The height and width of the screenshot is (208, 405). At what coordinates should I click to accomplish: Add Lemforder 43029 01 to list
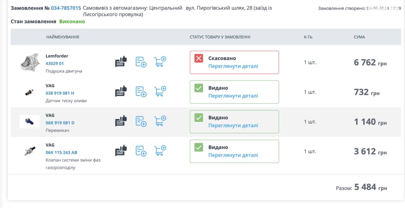(x=141, y=62)
